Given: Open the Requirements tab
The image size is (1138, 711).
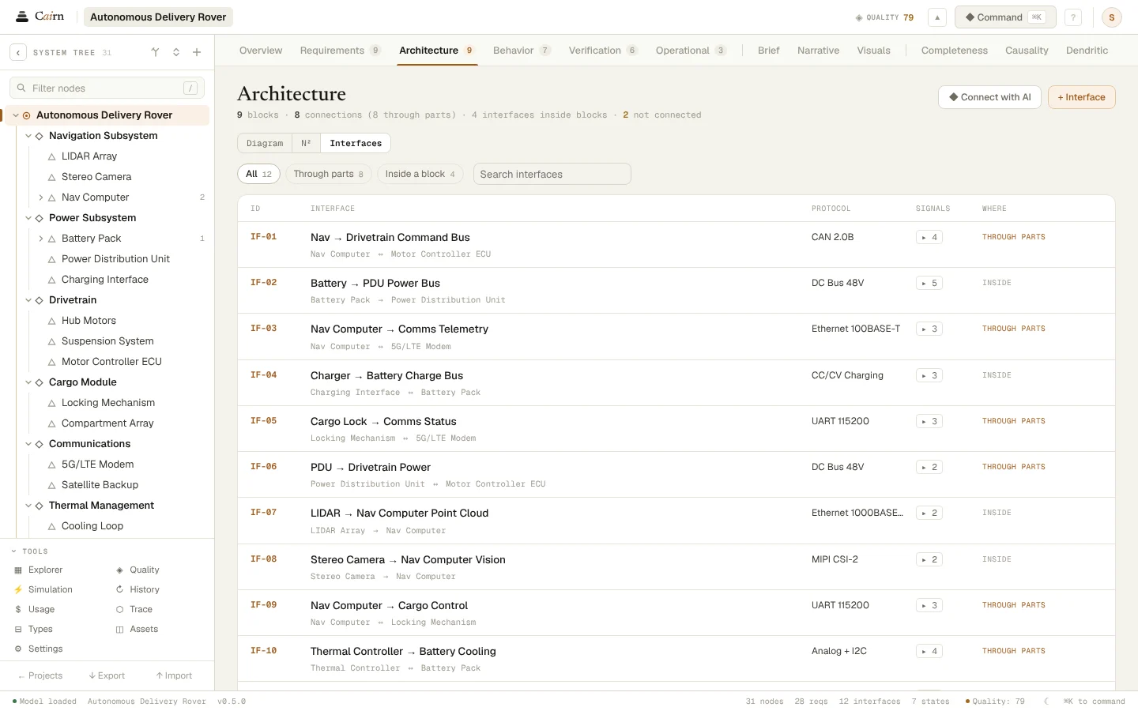Looking at the screenshot, I should (x=341, y=51).
